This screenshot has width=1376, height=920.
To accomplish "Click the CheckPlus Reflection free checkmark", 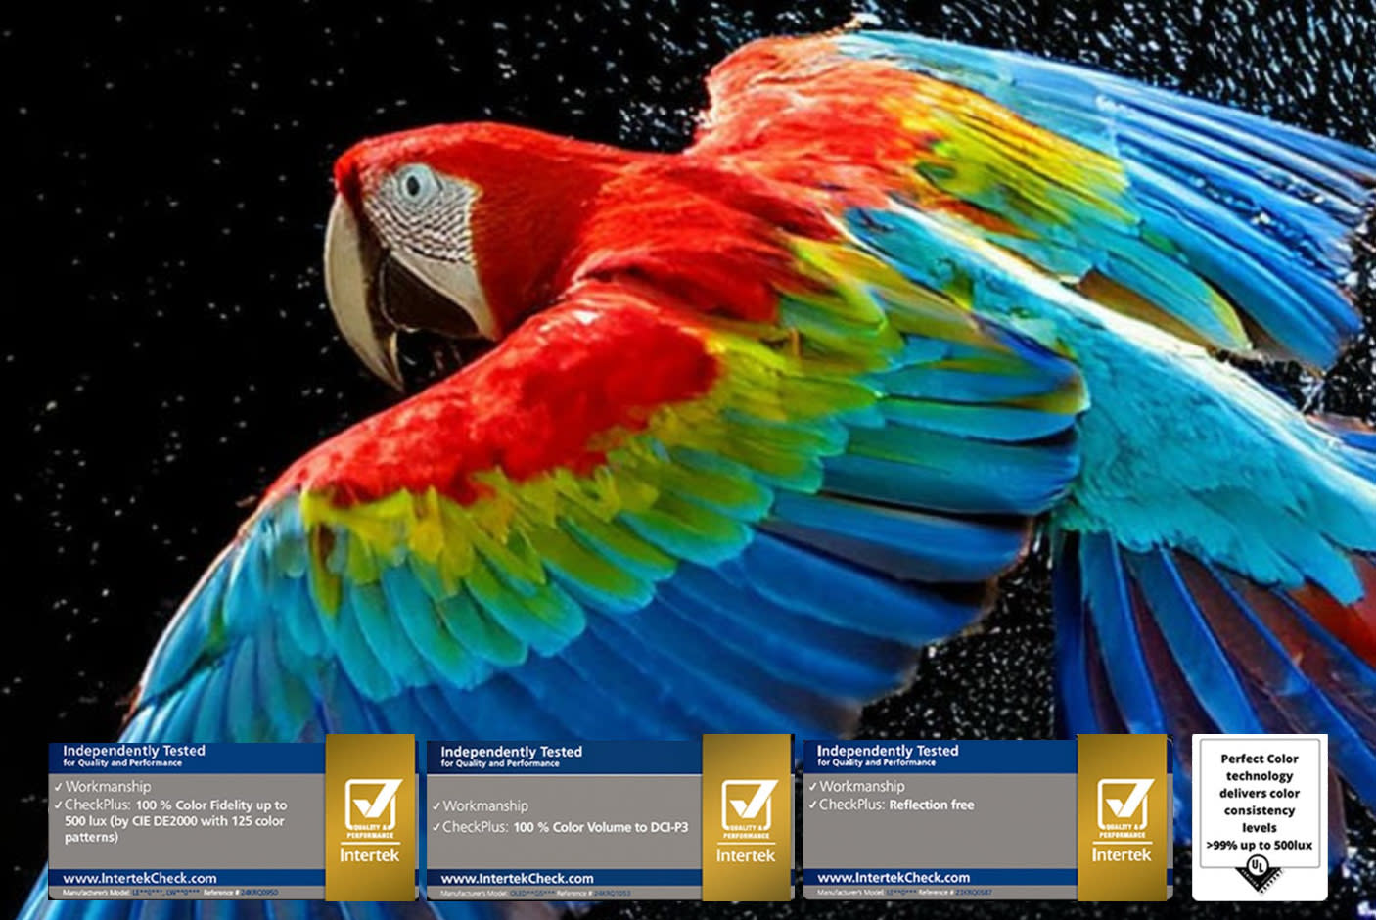I will pos(813,805).
